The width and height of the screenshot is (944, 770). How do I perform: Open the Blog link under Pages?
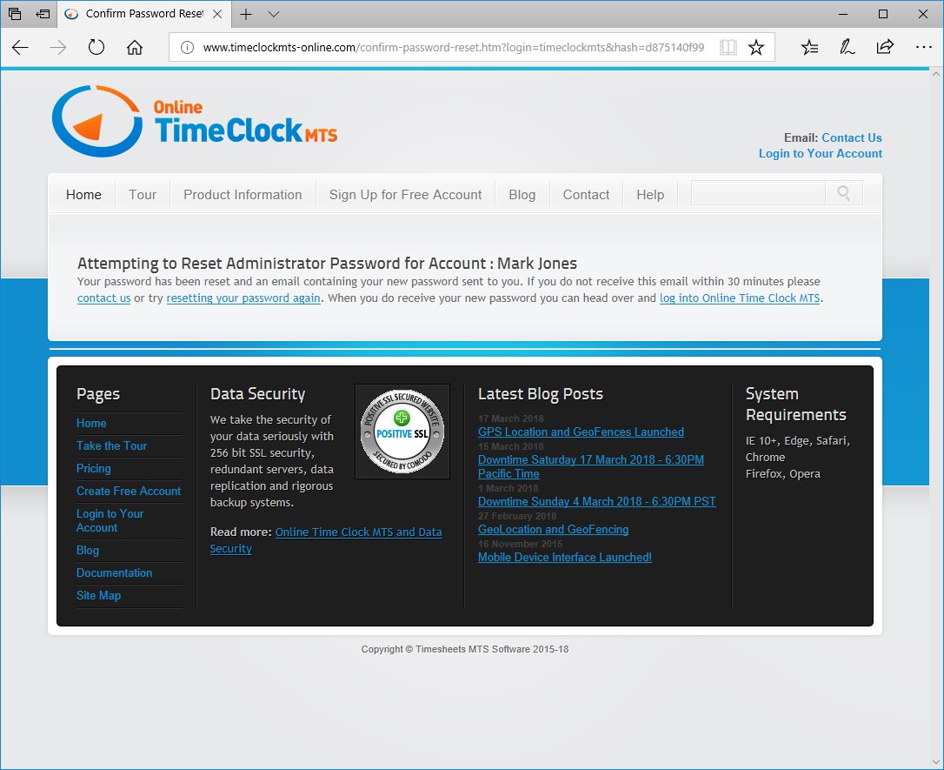click(87, 550)
